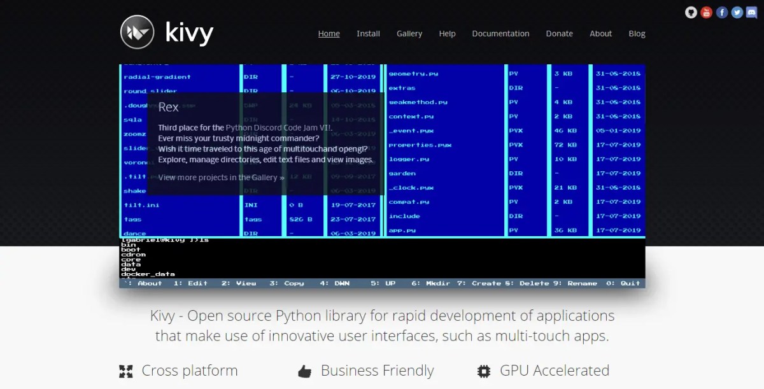
Task: Join the Discord server icon
Action: pyautogui.click(x=753, y=12)
